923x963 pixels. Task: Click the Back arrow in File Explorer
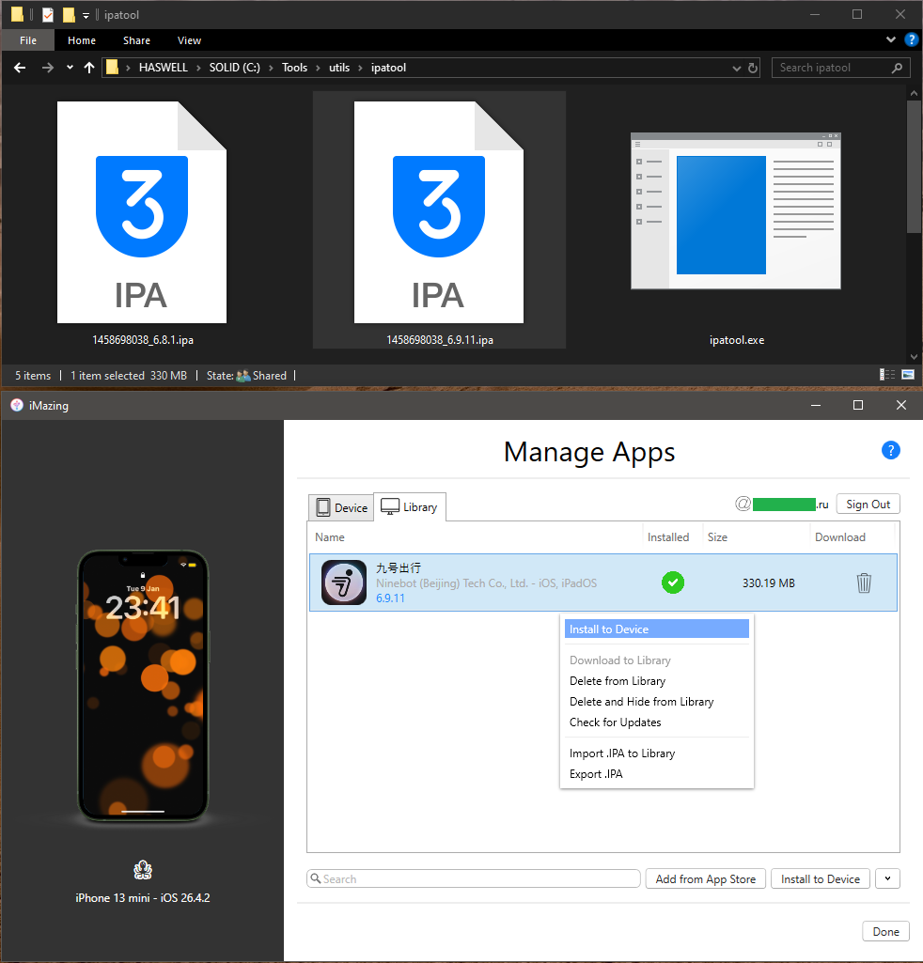click(20, 68)
